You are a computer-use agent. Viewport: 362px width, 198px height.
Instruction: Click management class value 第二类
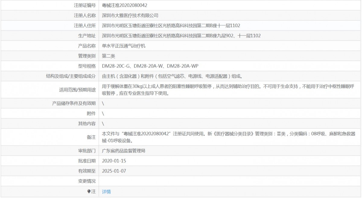pyautogui.click(x=109, y=56)
